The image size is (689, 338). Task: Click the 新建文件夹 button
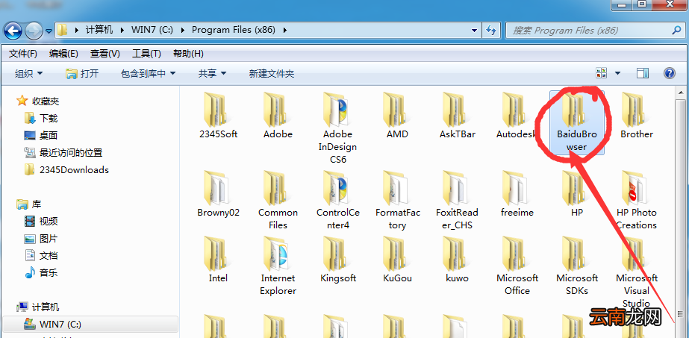[272, 74]
